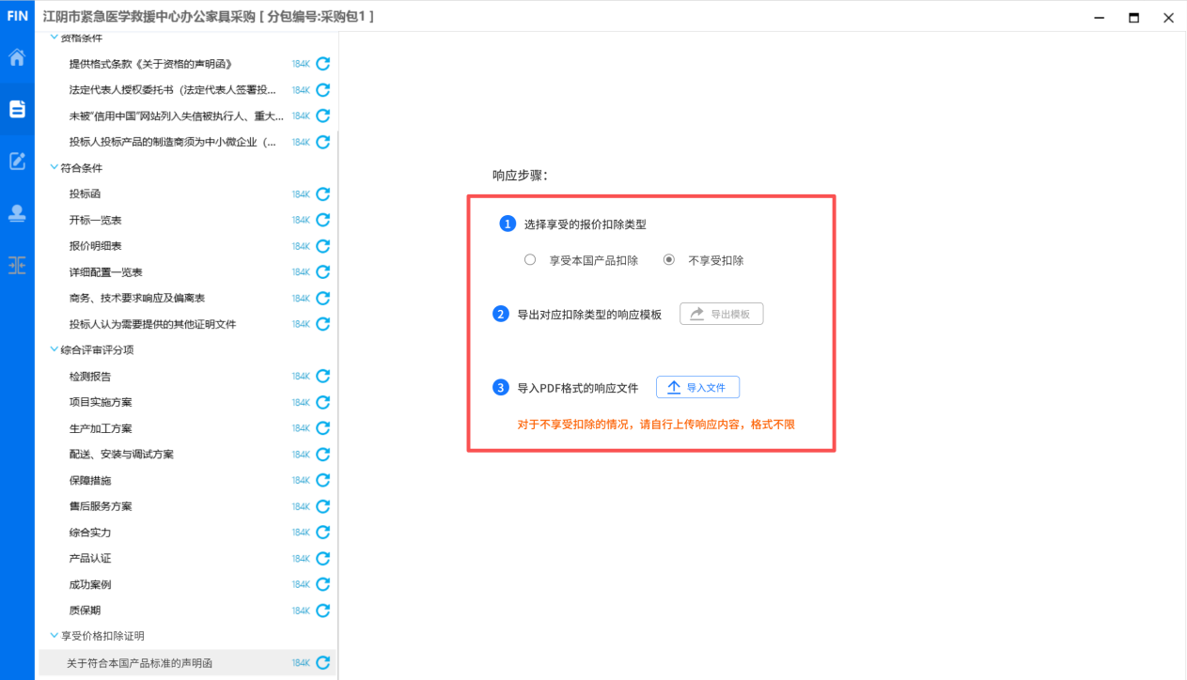Click the edit pencil sidebar icon
The width and height of the screenshot is (1187, 680).
[x=17, y=161]
